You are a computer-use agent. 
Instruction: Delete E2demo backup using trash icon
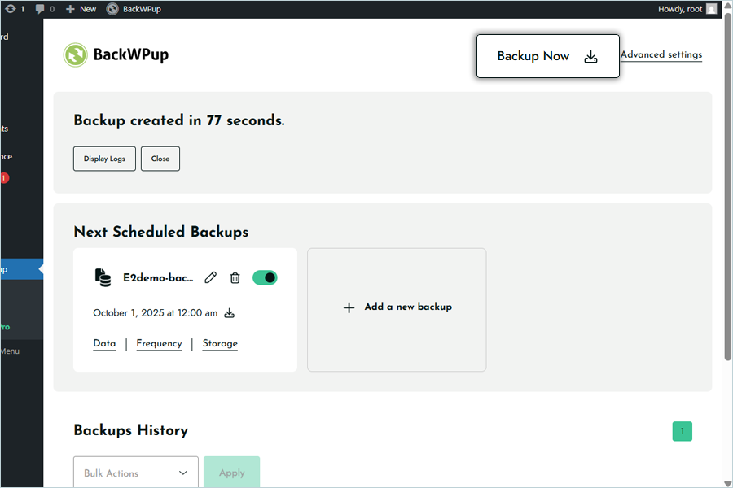[x=235, y=278]
